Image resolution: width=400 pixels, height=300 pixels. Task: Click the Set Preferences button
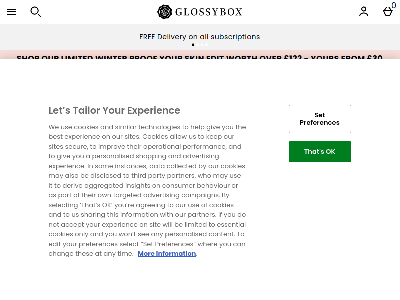320,119
